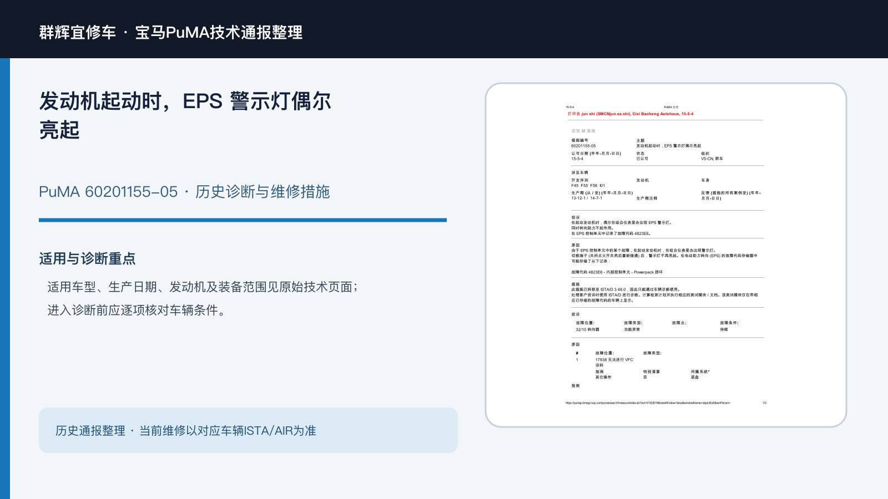
Task: Click the status value 已认可 in the document
Action: [x=642, y=159]
